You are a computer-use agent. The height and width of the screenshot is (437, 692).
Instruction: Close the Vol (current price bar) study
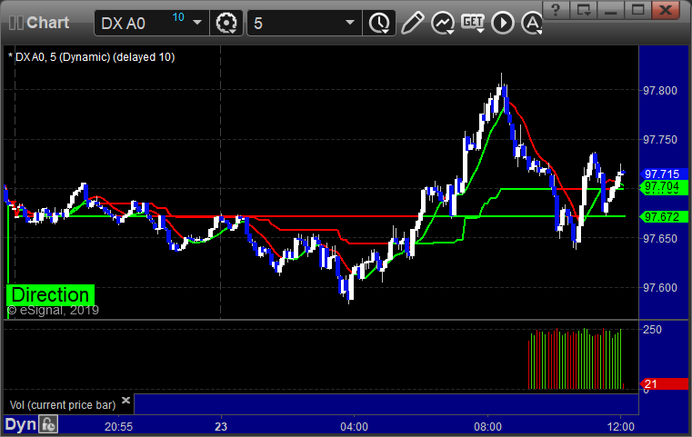point(125,400)
